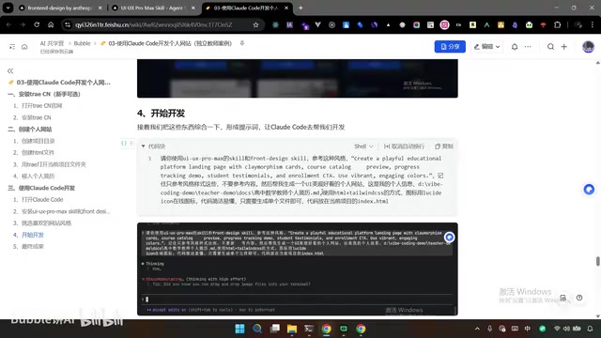Viewport: 601px width, 338px height.
Task: Jump to 5. 最终成果 outline item
Action: tap(29, 246)
